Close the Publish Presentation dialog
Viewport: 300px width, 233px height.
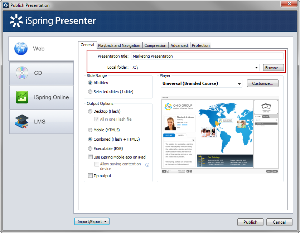point(289,4)
